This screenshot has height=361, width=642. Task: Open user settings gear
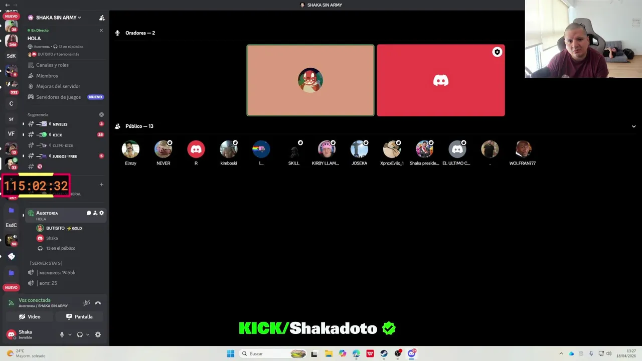click(x=98, y=334)
